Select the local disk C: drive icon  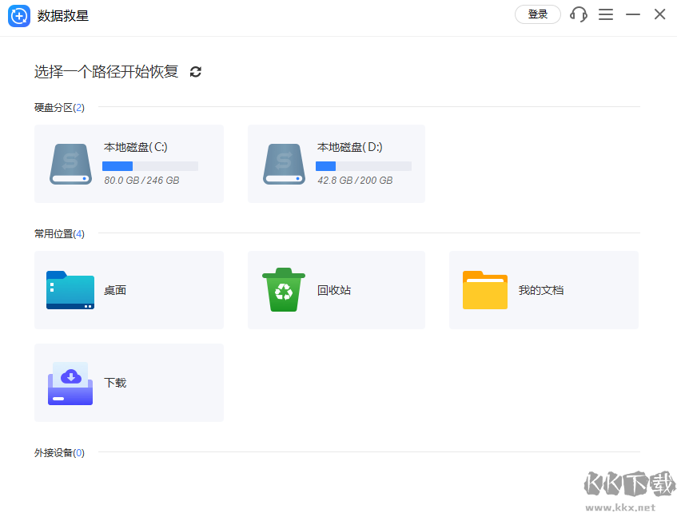(70, 164)
